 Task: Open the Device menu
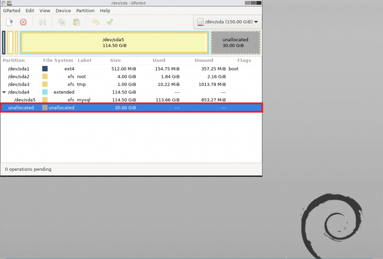click(63, 11)
